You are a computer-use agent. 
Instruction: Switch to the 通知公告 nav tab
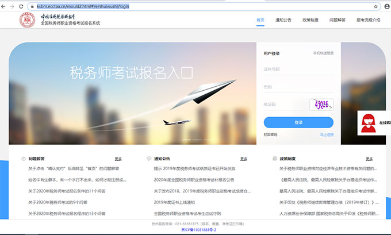284,20
